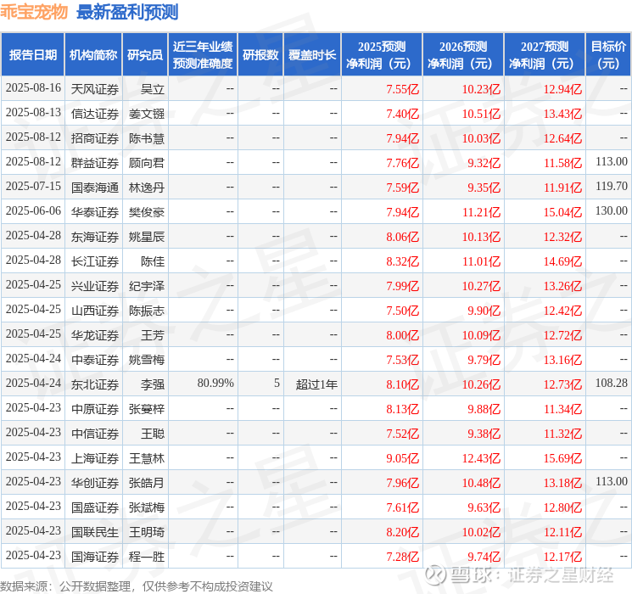Image resolution: width=632 pixels, height=594 pixels.
Task: Click the 目标价 column header
Action: pos(607,55)
